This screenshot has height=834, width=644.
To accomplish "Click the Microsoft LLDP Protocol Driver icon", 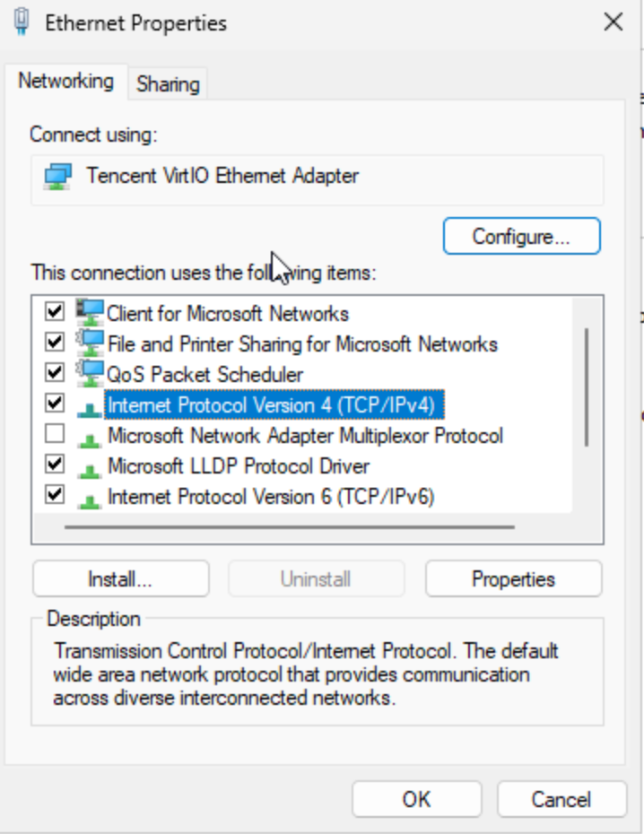I will pyautogui.click(x=90, y=468).
